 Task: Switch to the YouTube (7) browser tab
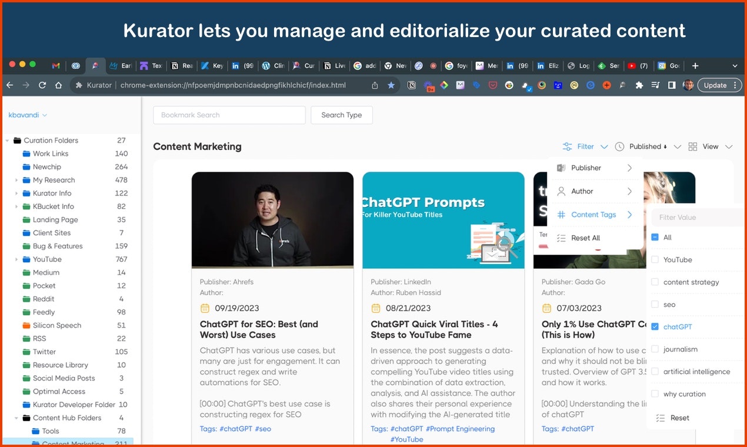(638, 66)
